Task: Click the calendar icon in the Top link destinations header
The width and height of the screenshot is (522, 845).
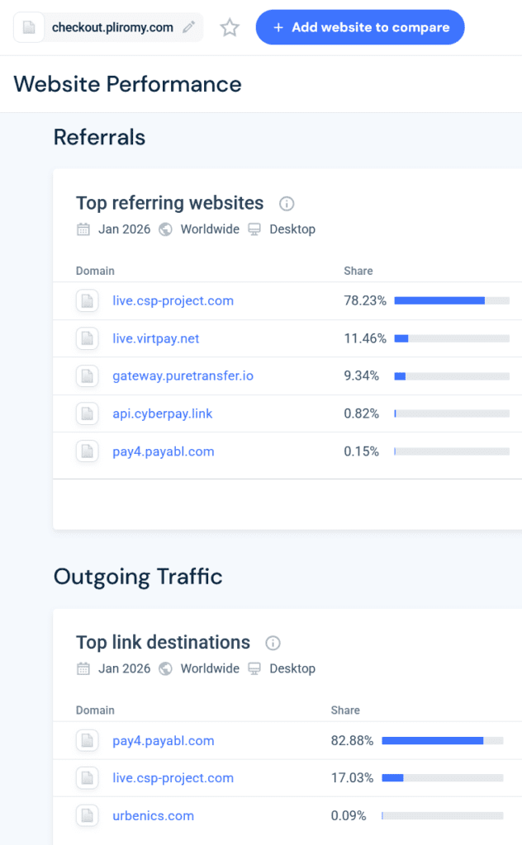Action: 83,668
